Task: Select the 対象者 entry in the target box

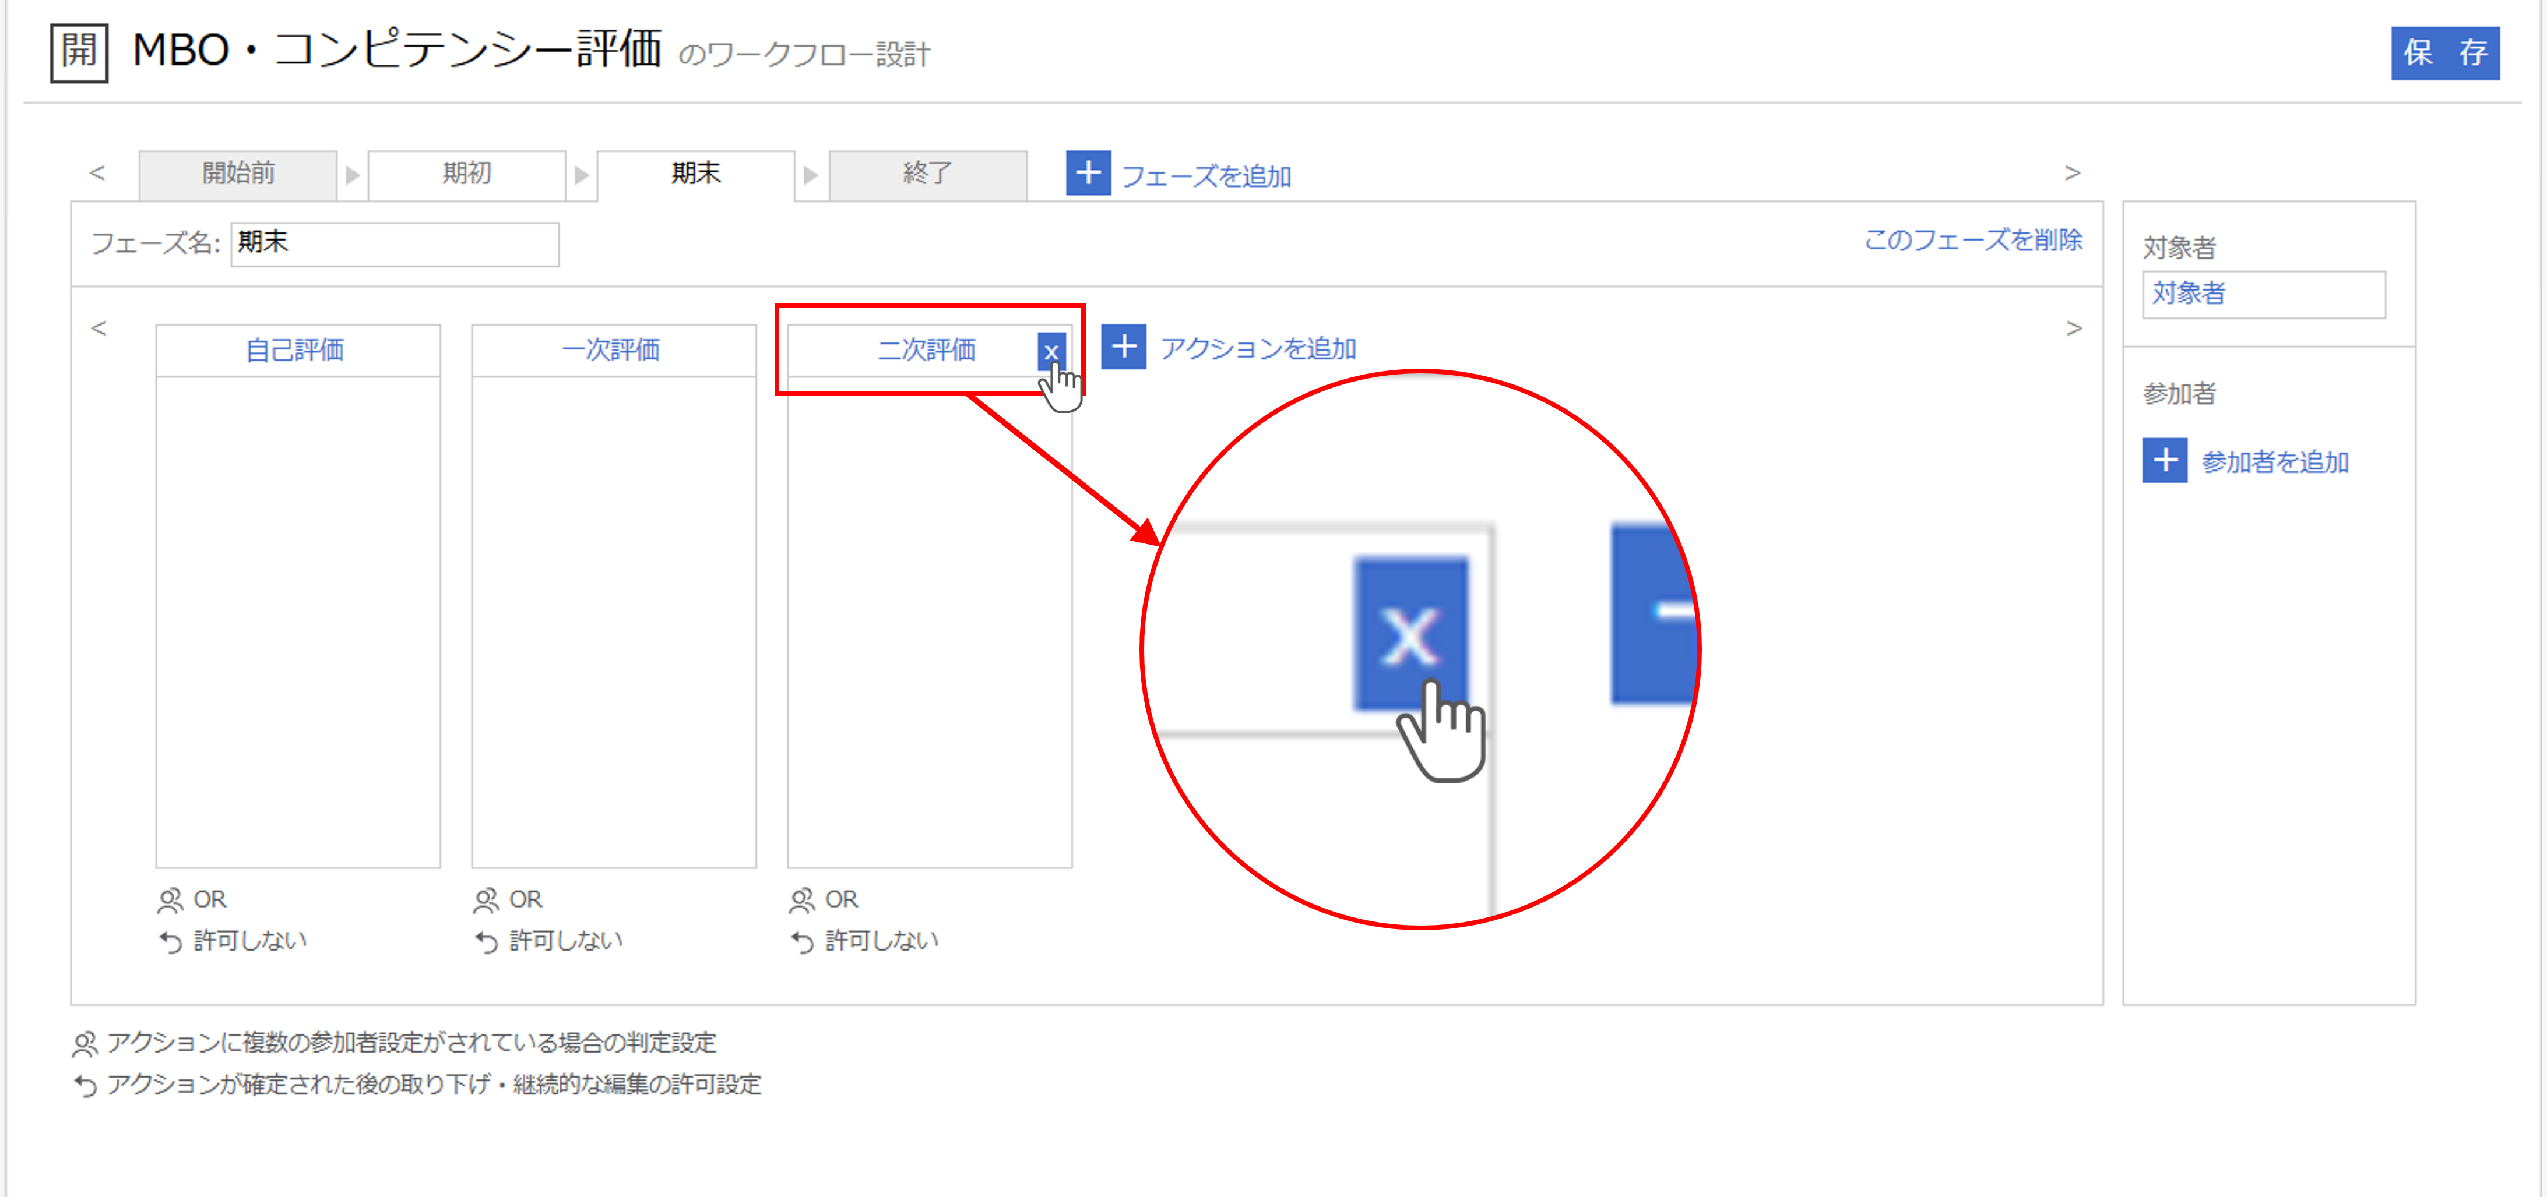Action: 2263,294
